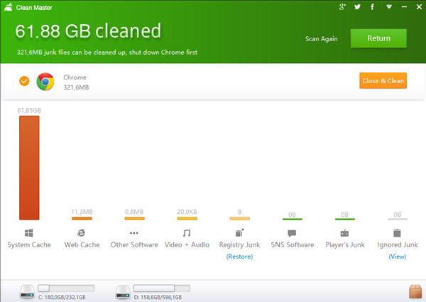Click Scan Again
This screenshot has width=426, height=302.
pyautogui.click(x=322, y=39)
